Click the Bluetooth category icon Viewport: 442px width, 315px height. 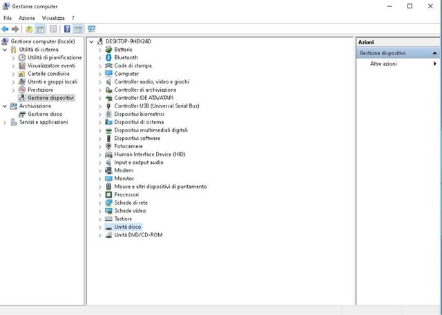108,57
